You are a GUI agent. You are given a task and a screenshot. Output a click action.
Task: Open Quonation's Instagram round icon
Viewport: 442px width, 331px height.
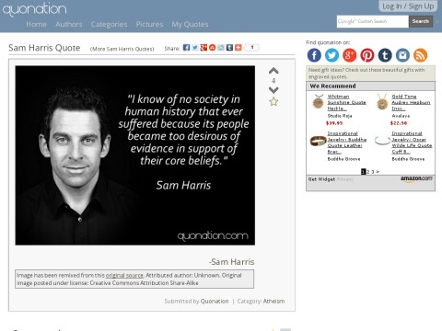(x=402, y=55)
